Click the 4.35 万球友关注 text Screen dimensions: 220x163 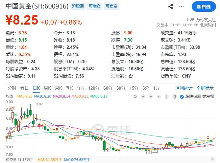(x=201, y=20)
